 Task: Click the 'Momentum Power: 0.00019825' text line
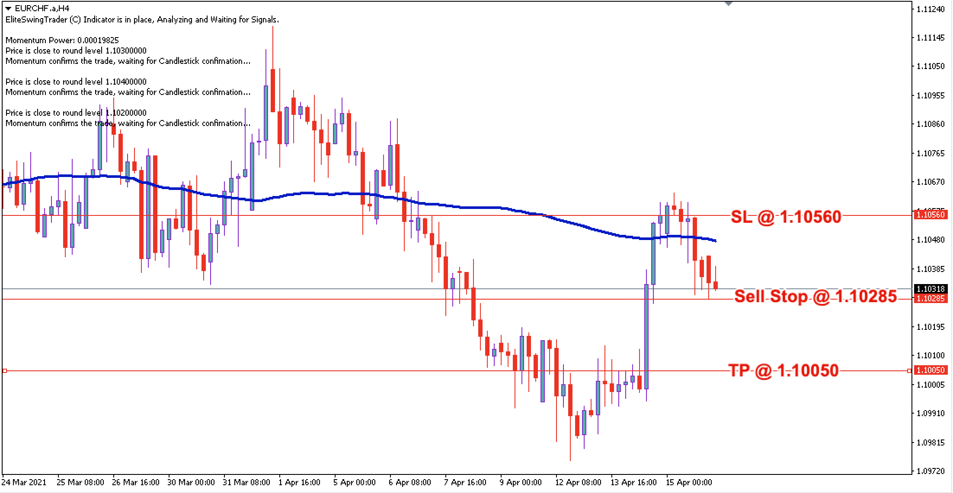(x=62, y=40)
